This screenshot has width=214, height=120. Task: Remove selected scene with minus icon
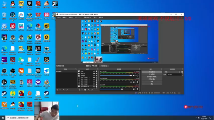click(x=60, y=90)
